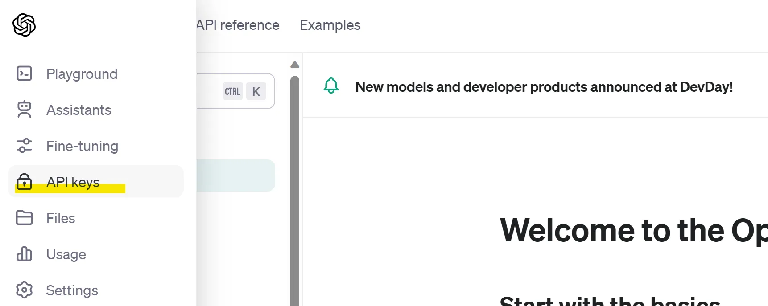Image resolution: width=768 pixels, height=306 pixels.
Task: Click the Fine-tuning sliders icon
Action: 24,146
